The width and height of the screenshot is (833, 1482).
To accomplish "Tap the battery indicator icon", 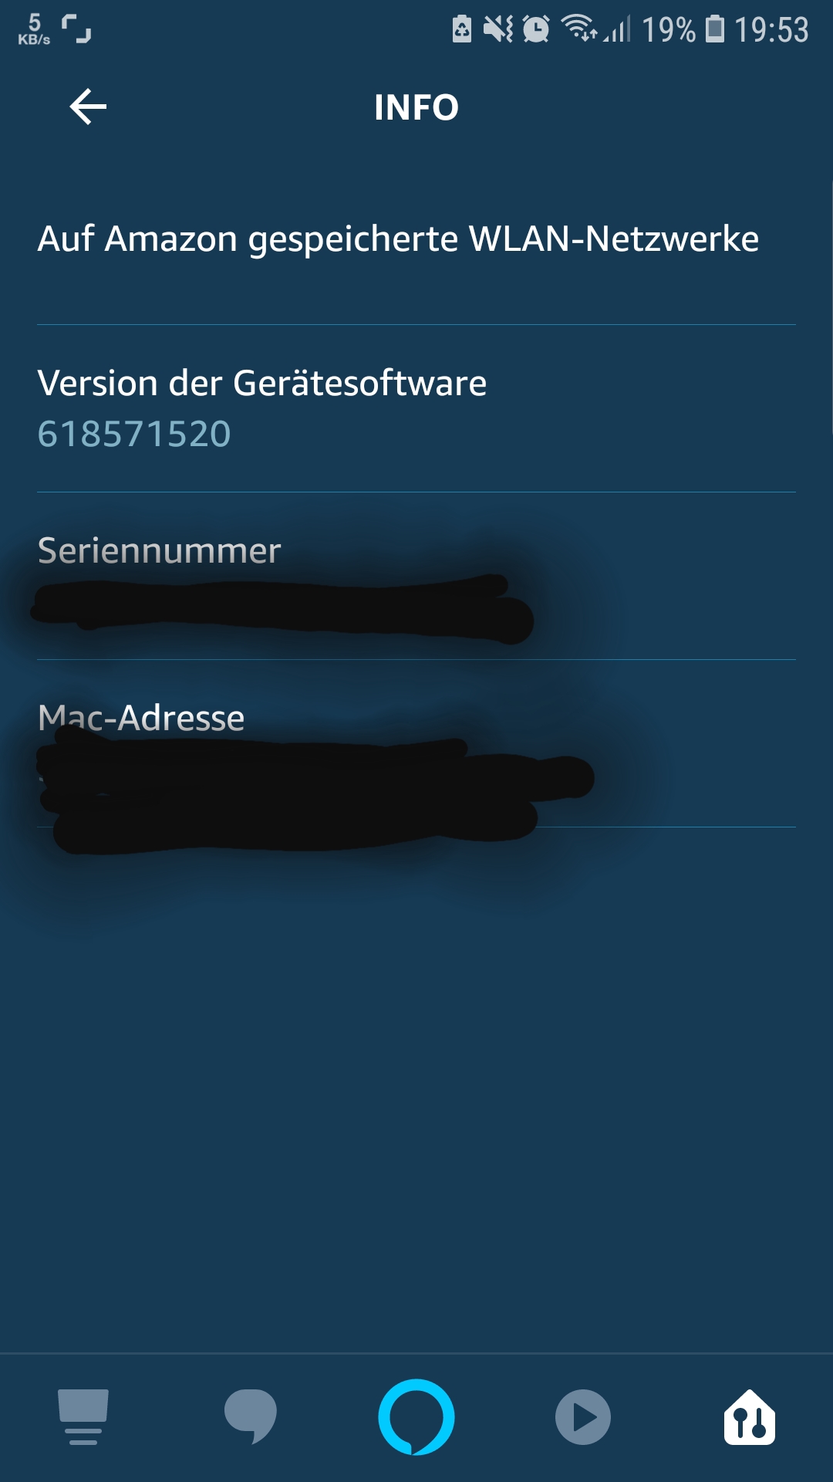I will pyautogui.click(x=716, y=29).
